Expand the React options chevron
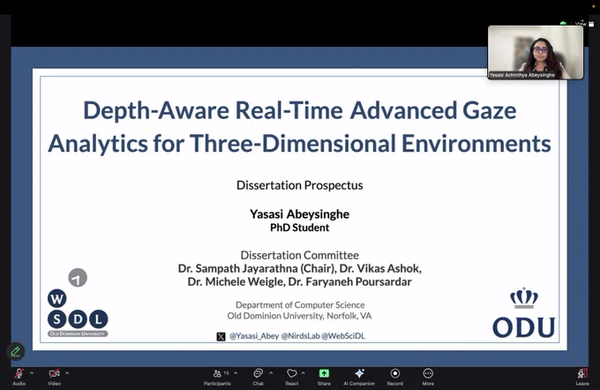The height and width of the screenshot is (390, 600). tap(303, 373)
